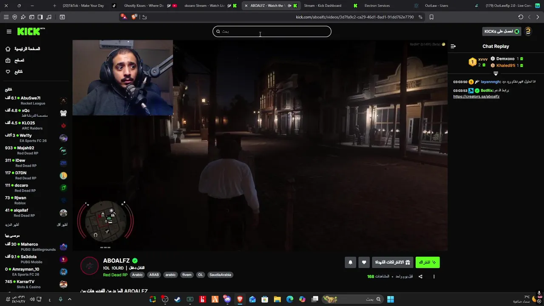Open recommended channel Maherco
The image size is (544, 306).
(36, 246)
